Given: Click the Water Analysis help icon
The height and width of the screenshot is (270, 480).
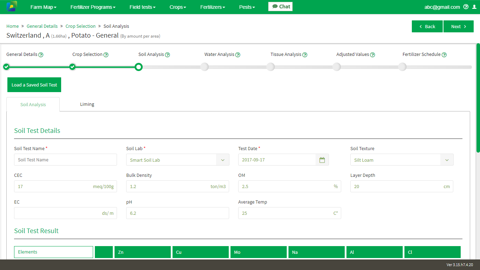Looking at the screenshot, I should coord(238,55).
